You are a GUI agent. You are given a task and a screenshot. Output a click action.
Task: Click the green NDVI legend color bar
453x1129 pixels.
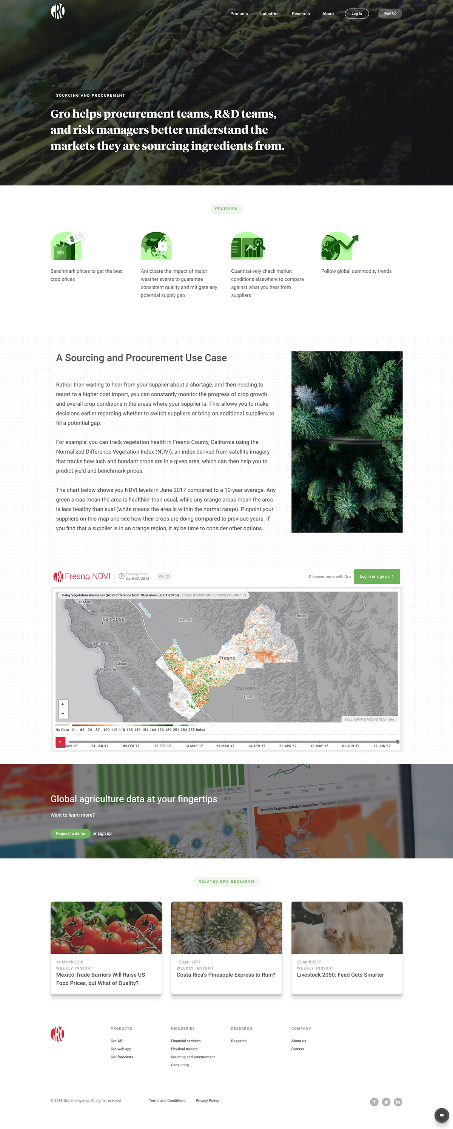point(149,725)
